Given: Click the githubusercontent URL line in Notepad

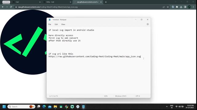Looking at the screenshot, I should 94,57.
